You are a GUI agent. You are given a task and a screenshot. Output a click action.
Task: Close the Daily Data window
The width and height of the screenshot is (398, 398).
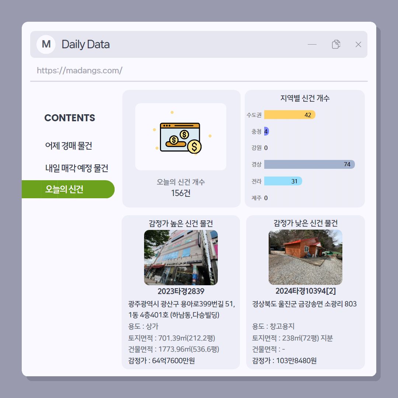[358, 45]
